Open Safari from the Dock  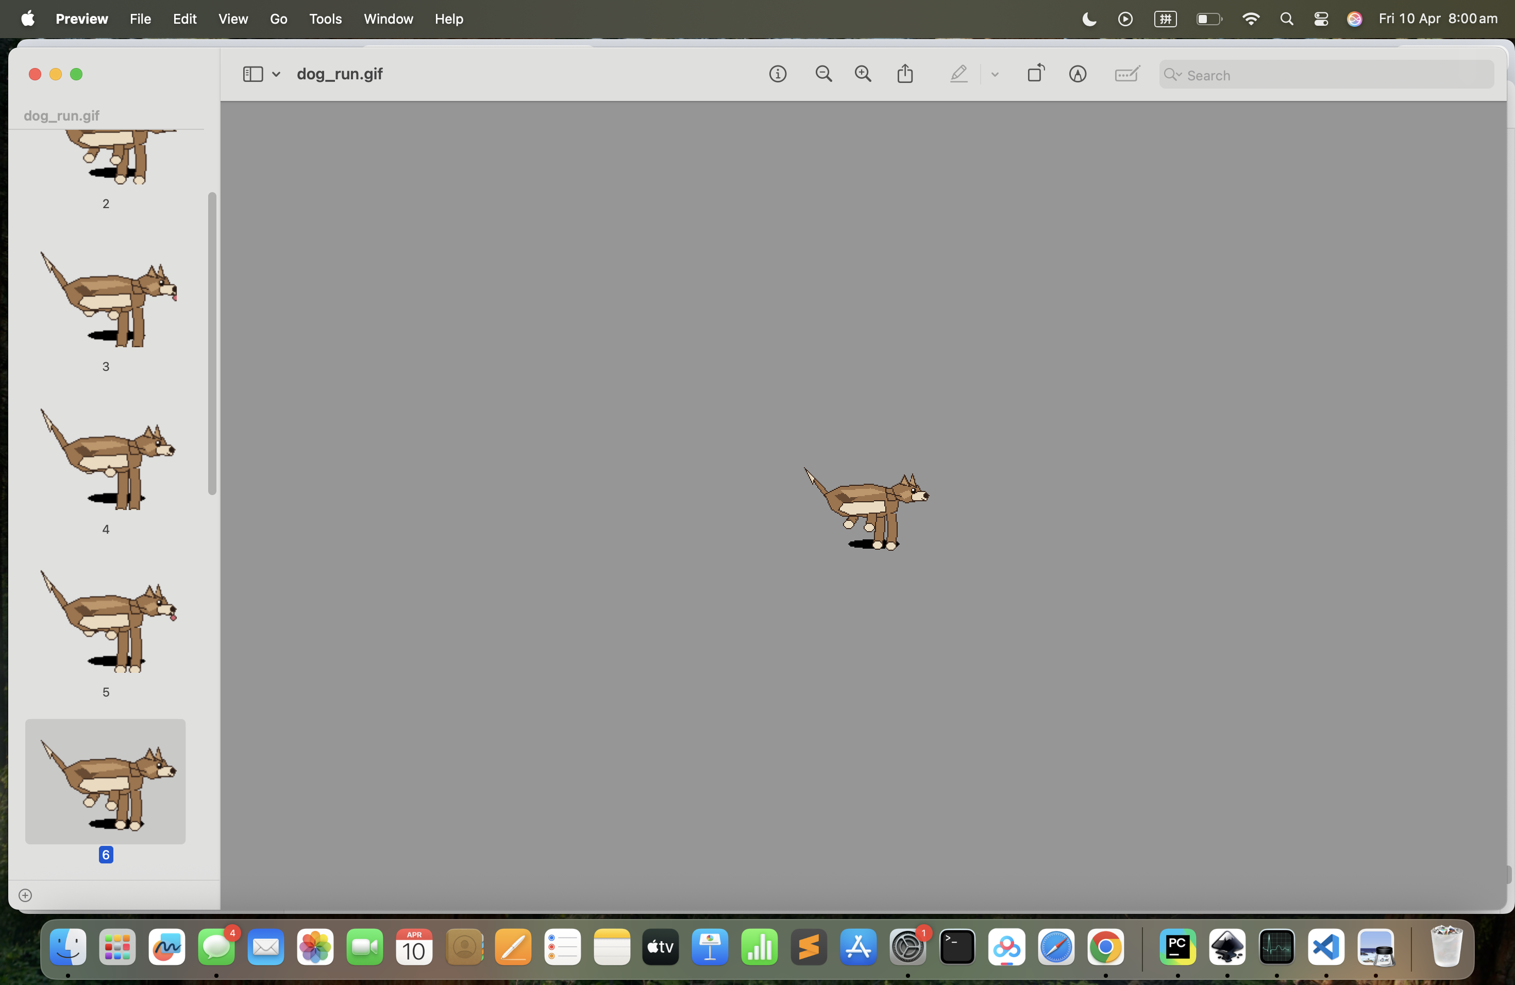click(1056, 947)
